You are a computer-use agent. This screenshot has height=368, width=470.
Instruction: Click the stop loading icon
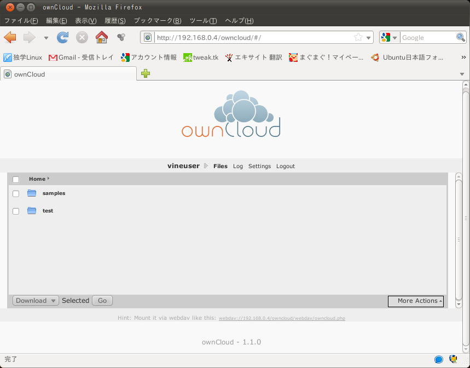[82, 37]
